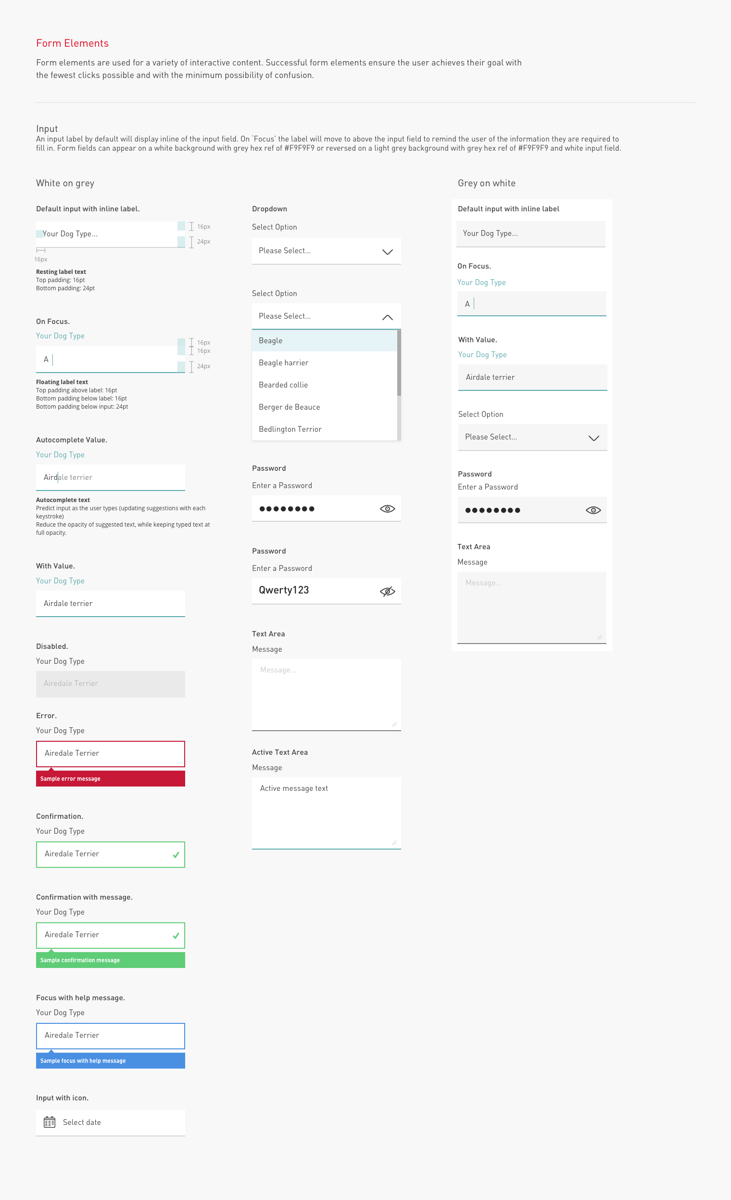
Task: Select Beagle harrier from the dropdown list
Action: [283, 363]
